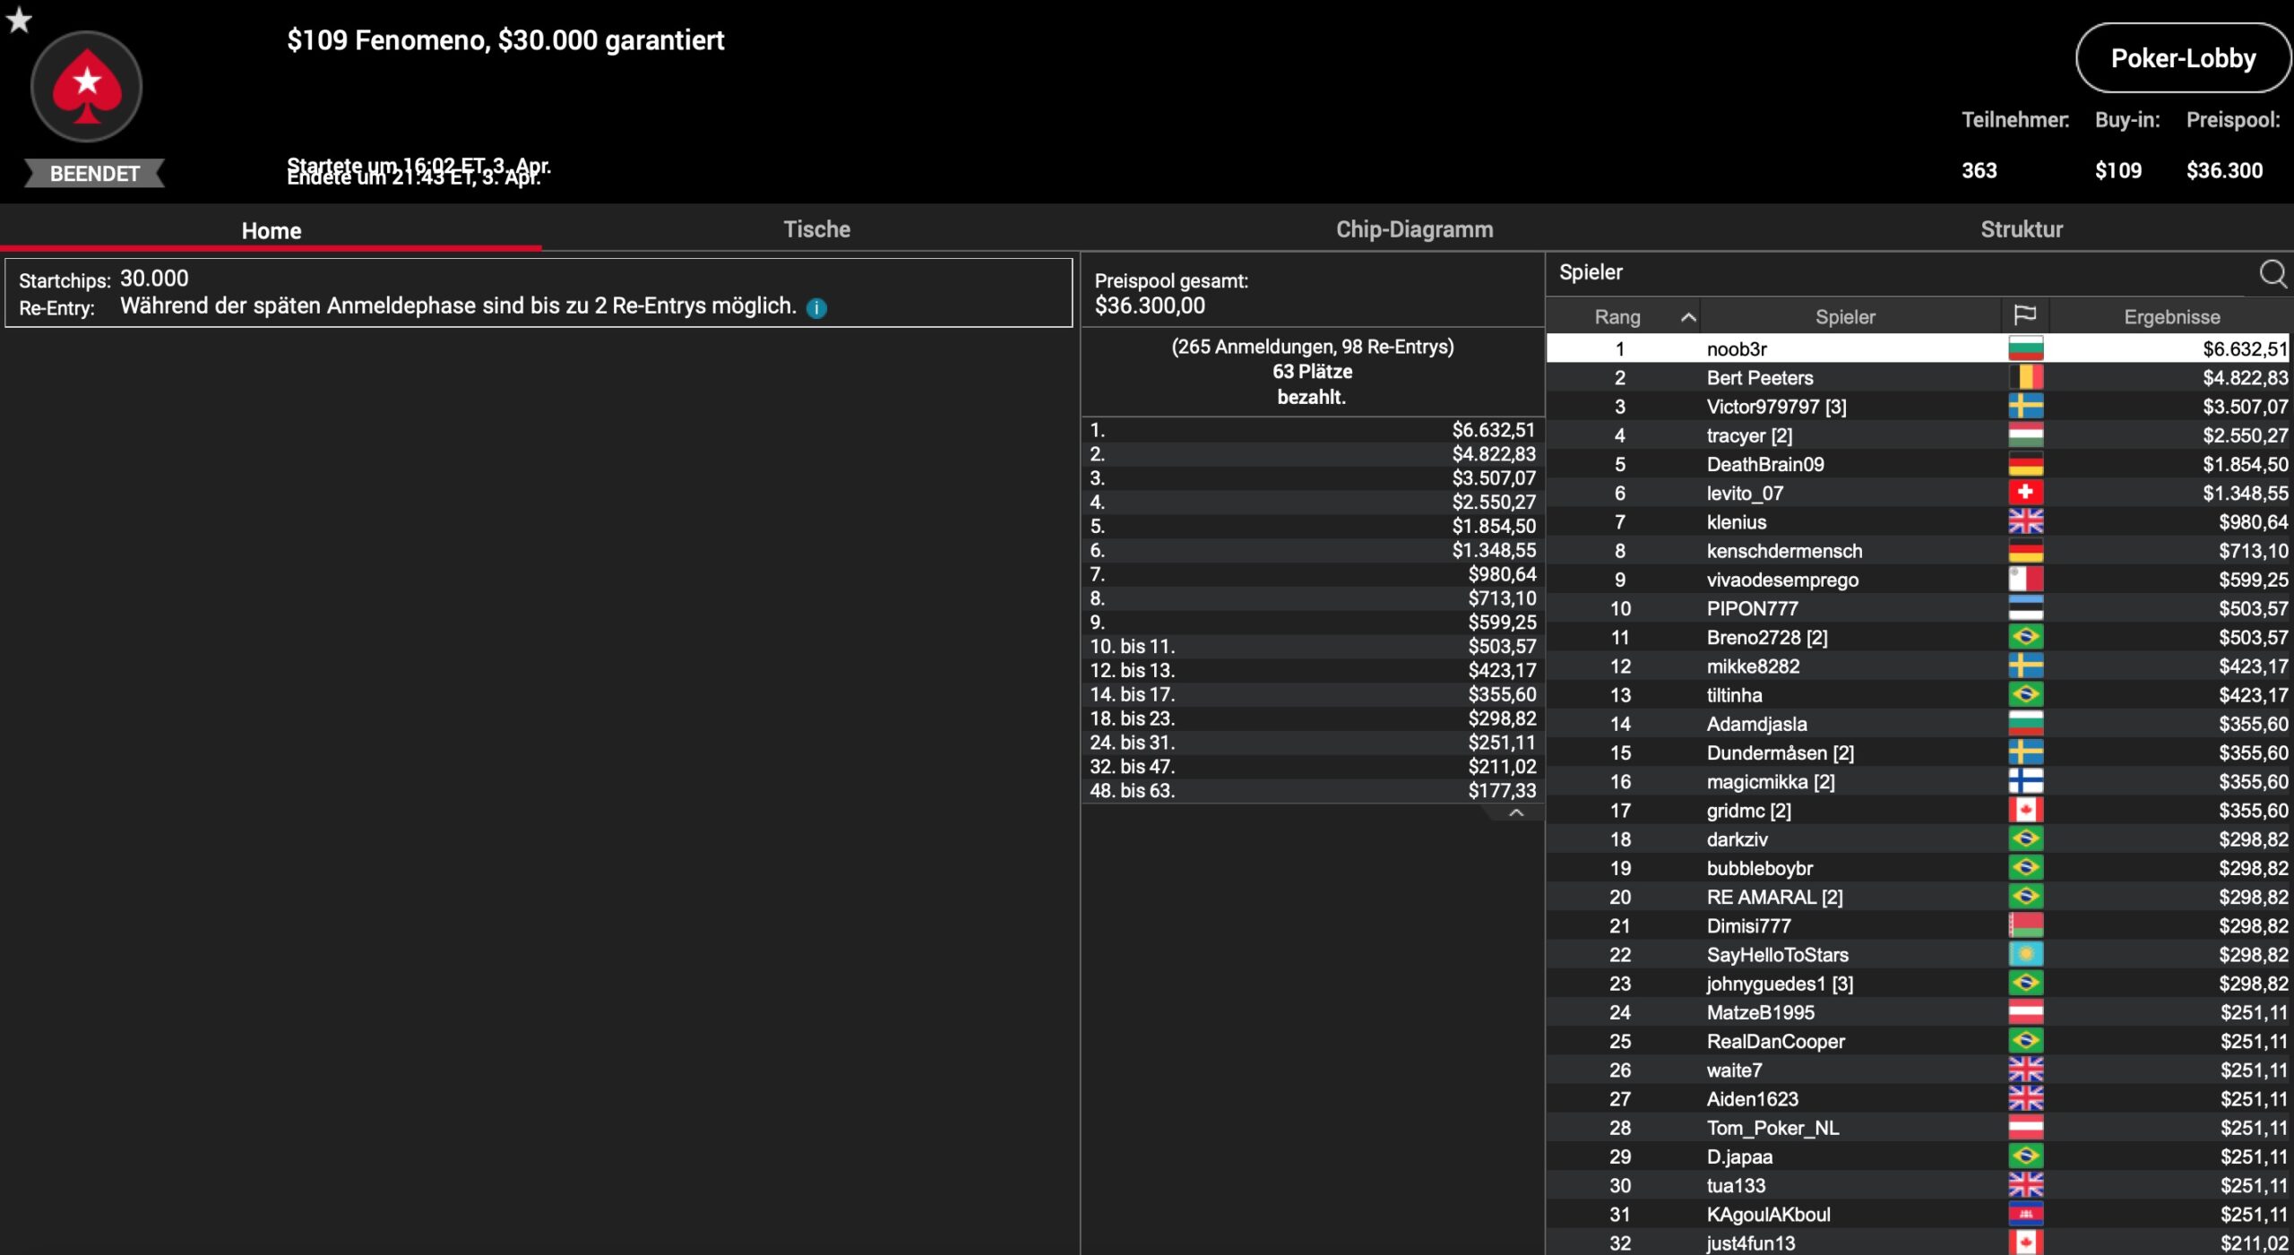Viewport: 2294px width, 1255px height.
Task: Open the Chip-Diagramm tab
Action: coord(1414,229)
